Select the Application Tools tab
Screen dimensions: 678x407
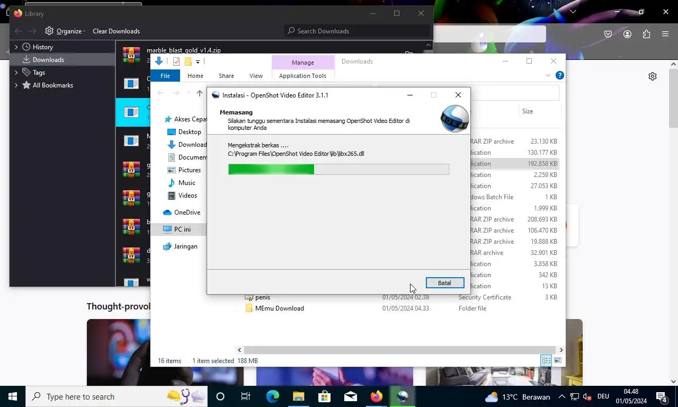302,76
